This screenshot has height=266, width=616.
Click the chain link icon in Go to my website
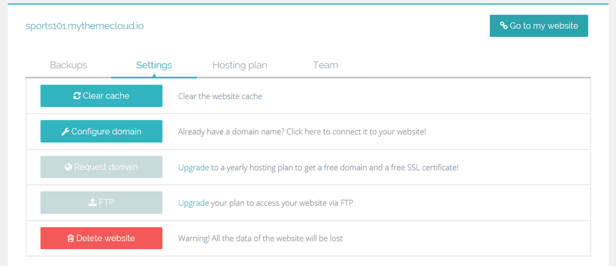[x=504, y=26]
